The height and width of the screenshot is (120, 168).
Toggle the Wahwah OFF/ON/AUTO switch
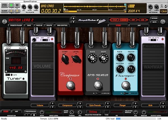153,40
